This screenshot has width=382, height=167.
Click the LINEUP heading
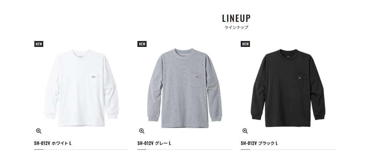[236, 18]
